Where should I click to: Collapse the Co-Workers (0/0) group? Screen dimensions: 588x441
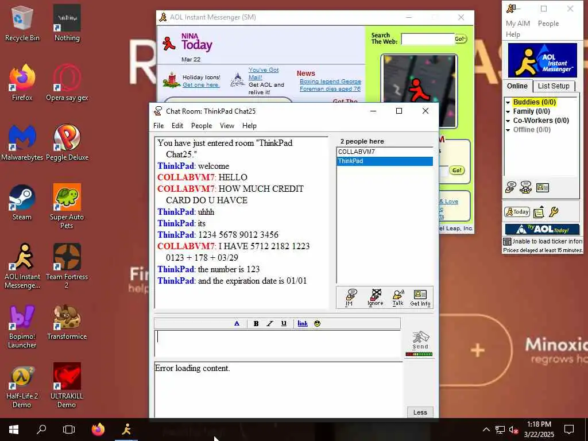[x=508, y=121]
